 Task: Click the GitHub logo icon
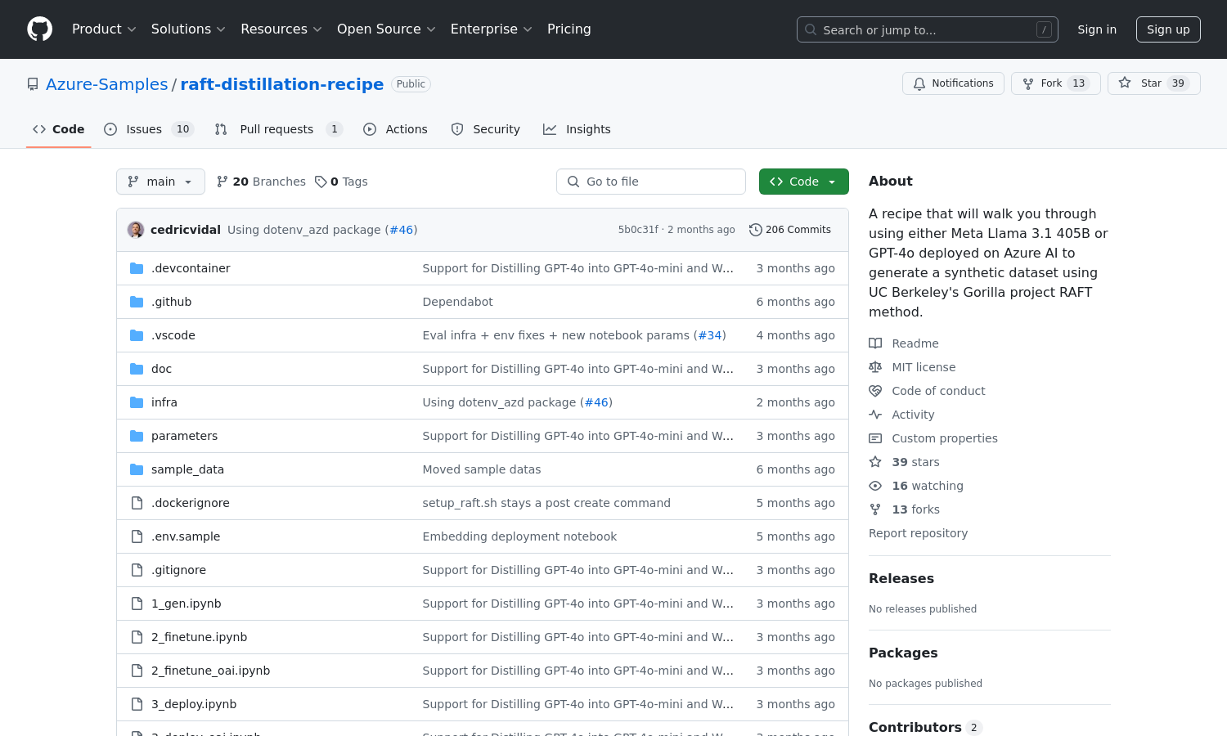point(39,29)
